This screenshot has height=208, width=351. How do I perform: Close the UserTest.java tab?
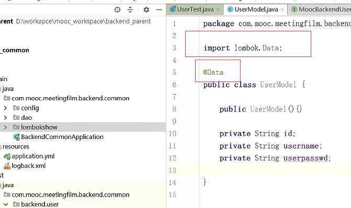tap(218, 9)
